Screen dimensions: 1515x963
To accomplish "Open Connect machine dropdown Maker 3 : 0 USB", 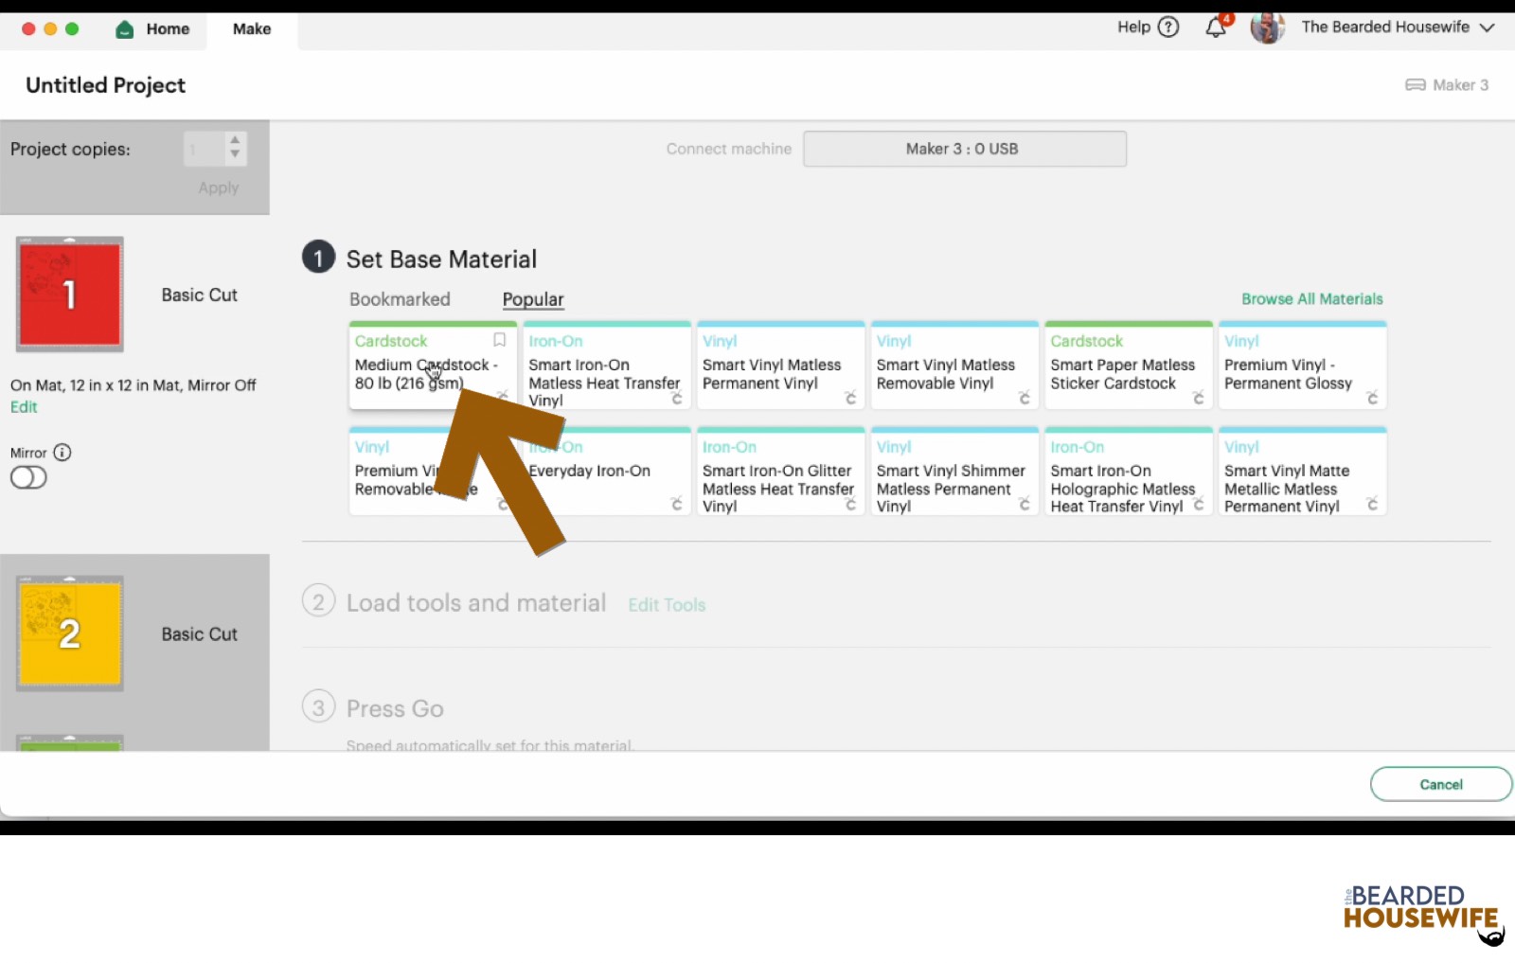I will tap(965, 149).
